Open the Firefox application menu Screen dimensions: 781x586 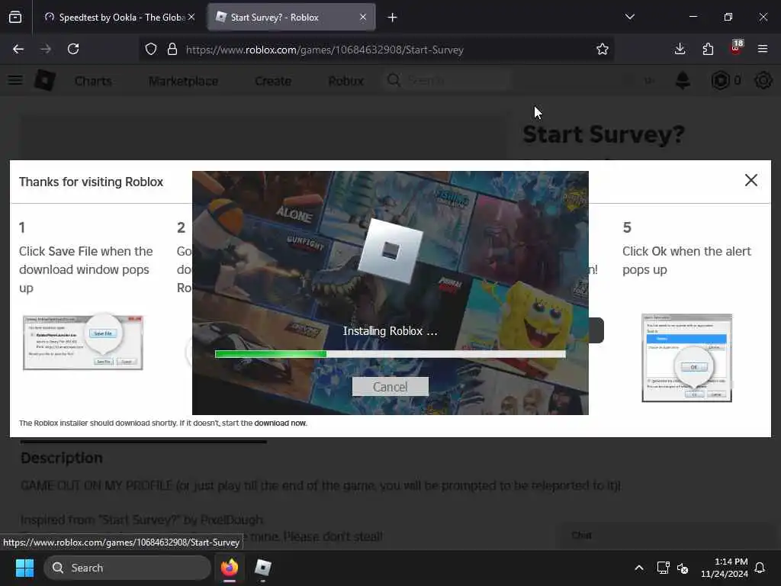tap(763, 49)
